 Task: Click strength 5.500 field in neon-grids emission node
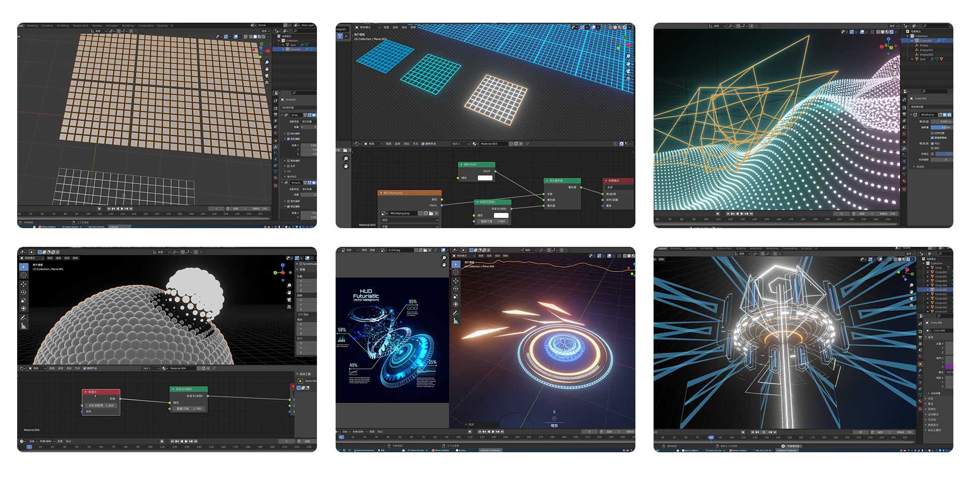[494, 222]
